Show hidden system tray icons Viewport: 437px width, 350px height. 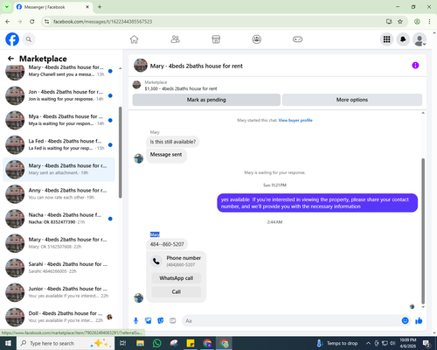[x=368, y=343]
